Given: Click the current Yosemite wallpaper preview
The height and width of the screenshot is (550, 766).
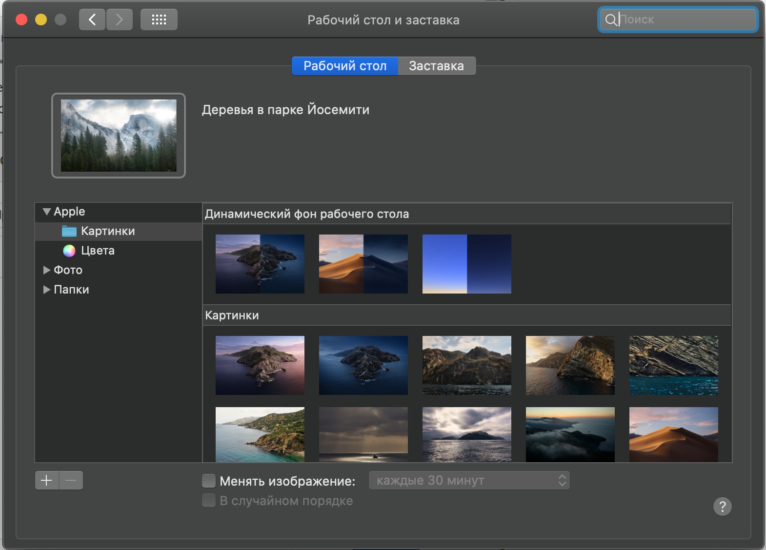Looking at the screenshot, I should click(119, 136).
